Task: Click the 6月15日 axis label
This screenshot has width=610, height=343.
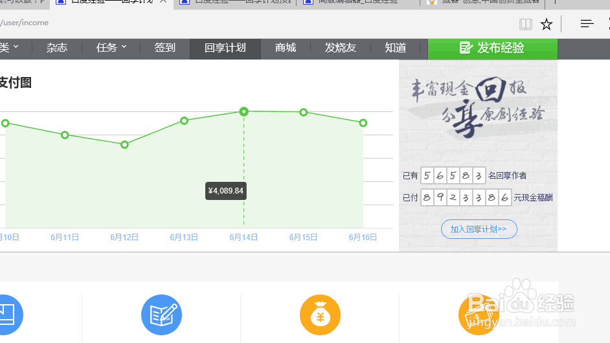Action: tap(304, 238)
